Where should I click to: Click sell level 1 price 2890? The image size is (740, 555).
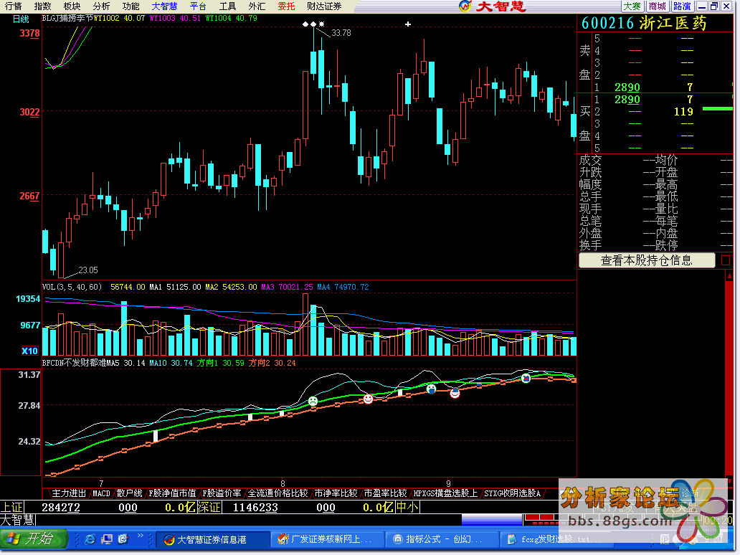[x=627, y=87]
